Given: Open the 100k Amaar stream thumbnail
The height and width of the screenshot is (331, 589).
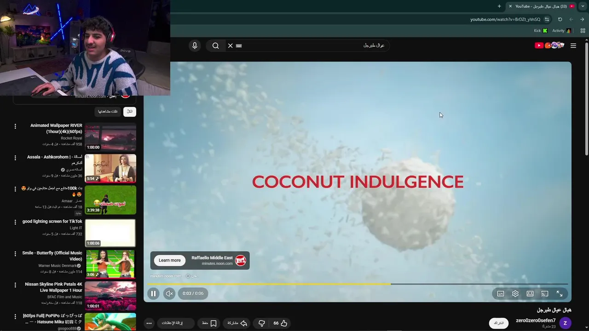Looking at the screenshot, I should pyautogui.click(x=110, y=200).
